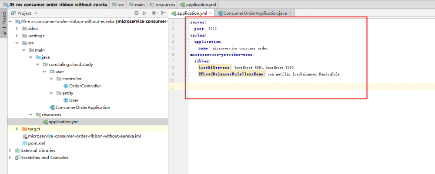The height and width of the screenshot is (174, 435).
Task: Click com.netflix.loadbalancer.RandomRule value
Action: (x=304, y=74)
